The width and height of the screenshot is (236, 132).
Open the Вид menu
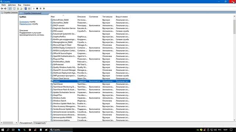point(20,5)
